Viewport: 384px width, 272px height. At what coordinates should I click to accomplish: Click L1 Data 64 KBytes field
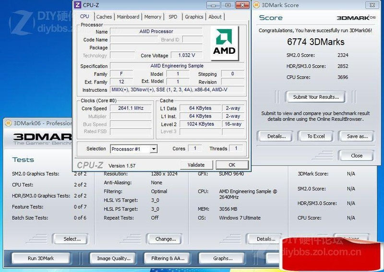coord(200,108)
